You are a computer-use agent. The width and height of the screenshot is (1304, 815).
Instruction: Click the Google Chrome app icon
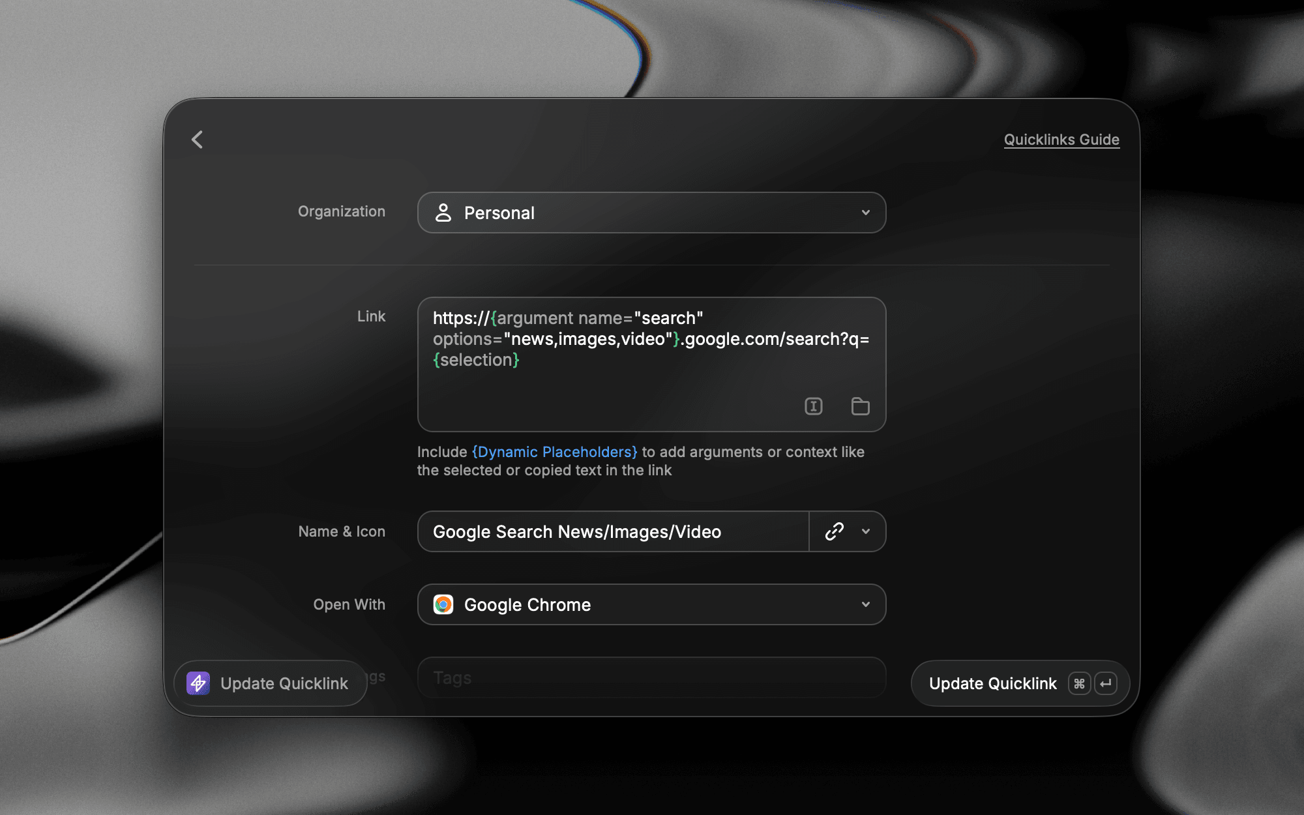443,604
